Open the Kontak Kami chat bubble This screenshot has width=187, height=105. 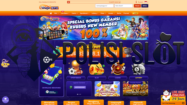5,100
